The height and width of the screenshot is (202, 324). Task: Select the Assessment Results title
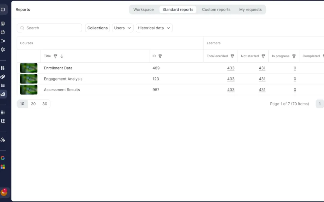coord(62,90)
